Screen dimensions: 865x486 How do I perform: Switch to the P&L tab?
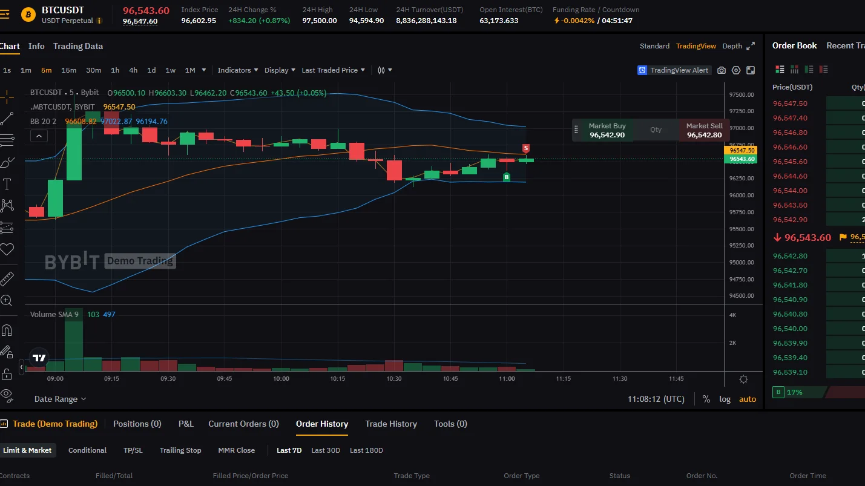(x=186, y=424)
